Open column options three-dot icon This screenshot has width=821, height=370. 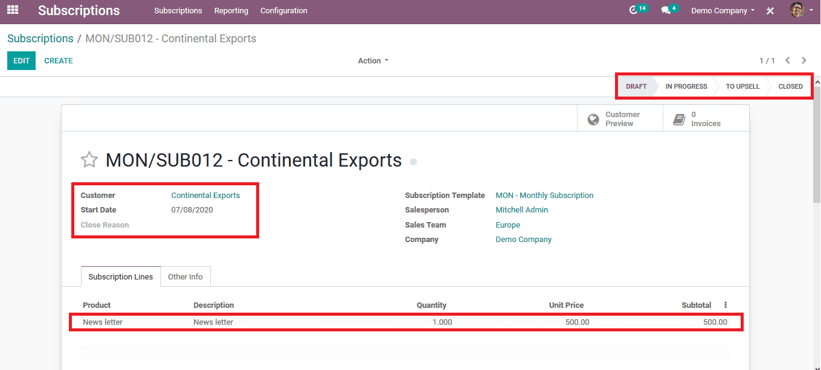(726, 305)
